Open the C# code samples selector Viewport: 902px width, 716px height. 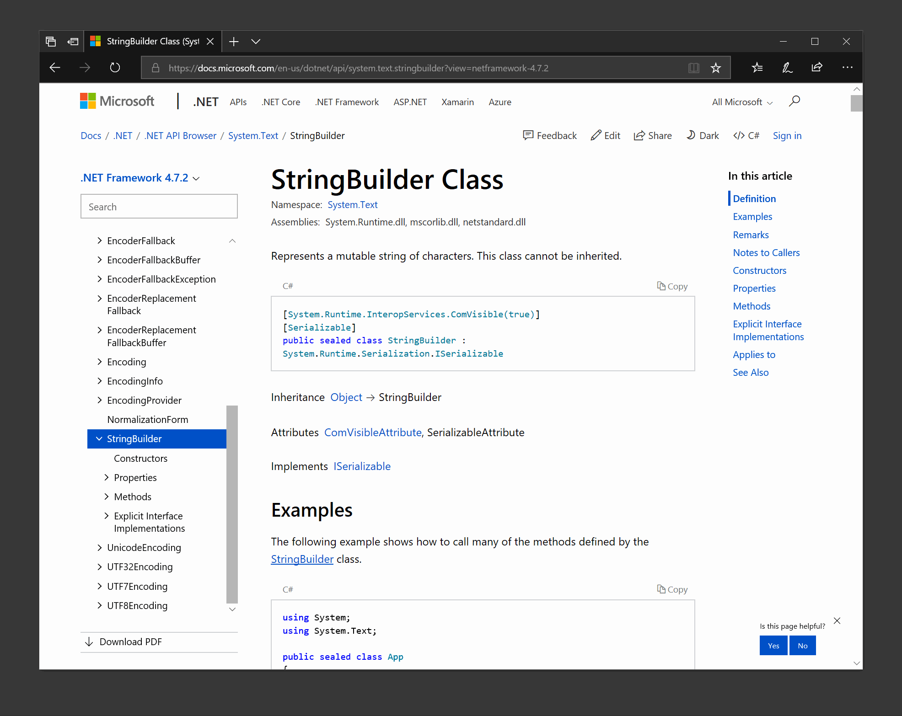(x=746, y=135)
